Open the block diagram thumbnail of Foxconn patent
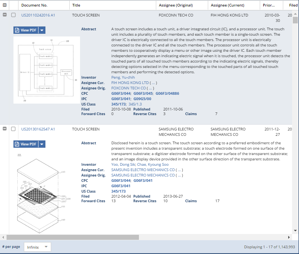 47,70
